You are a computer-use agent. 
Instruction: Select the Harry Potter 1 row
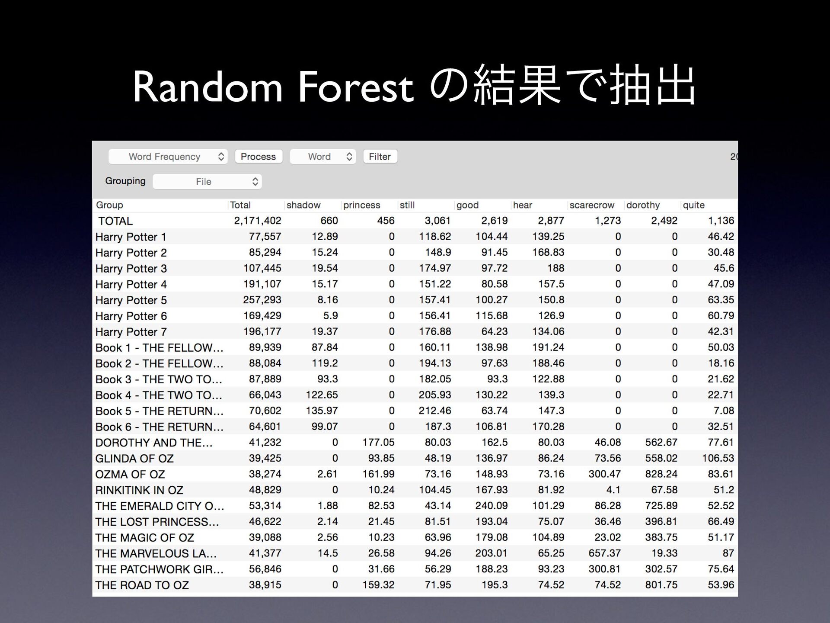(415, 237)
